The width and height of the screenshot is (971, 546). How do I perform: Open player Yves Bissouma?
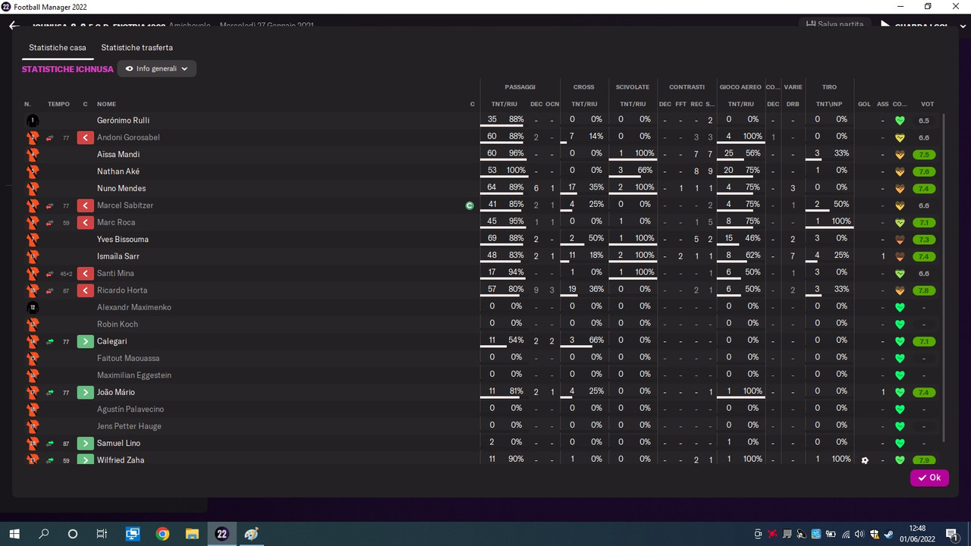point(123,240)
